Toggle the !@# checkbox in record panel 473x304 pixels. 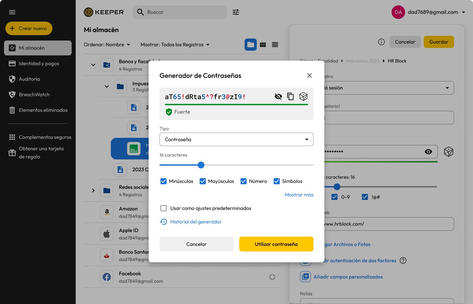coord(365,197)
